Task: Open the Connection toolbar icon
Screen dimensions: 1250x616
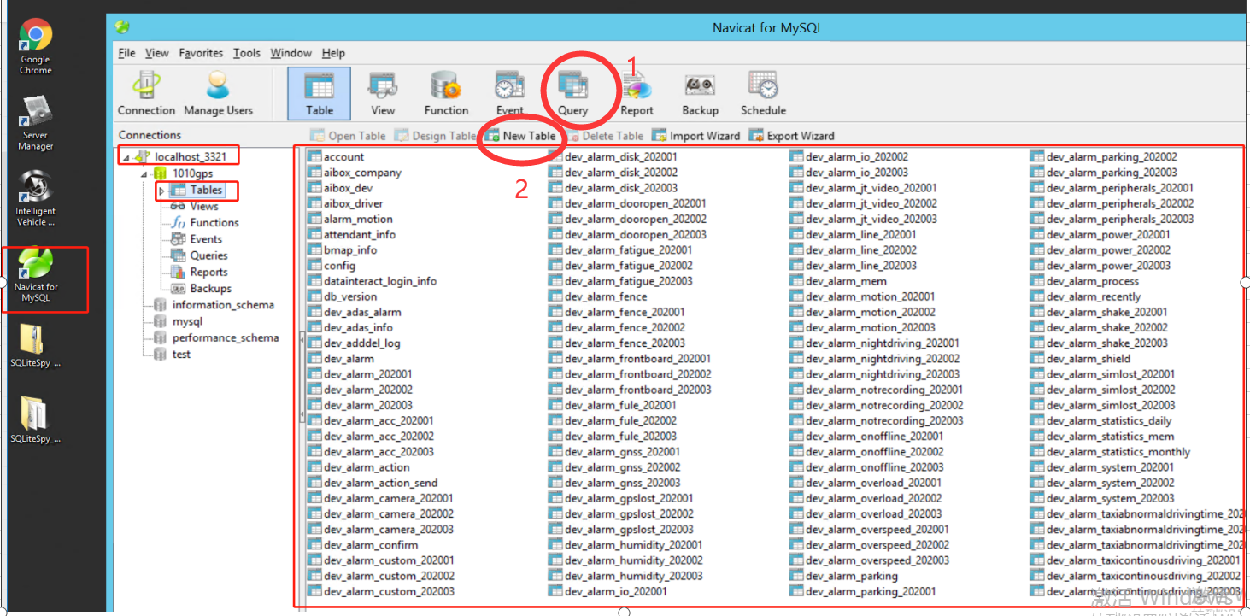Action: (146, 94)
